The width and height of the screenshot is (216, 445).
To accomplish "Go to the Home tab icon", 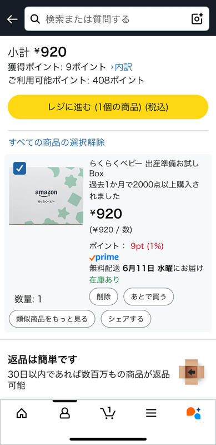I will tap(22, 413).
